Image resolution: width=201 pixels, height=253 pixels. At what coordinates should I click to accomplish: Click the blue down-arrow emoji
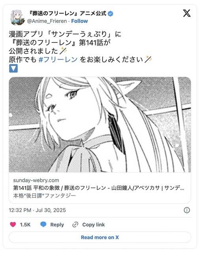(13, 68)
